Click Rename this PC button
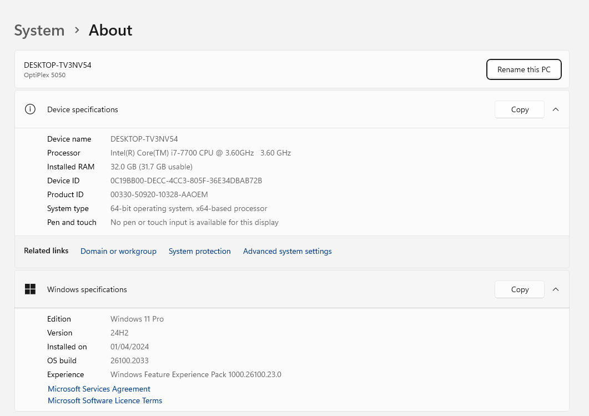This screenshot has height=416, width=589. pos(523,69)
